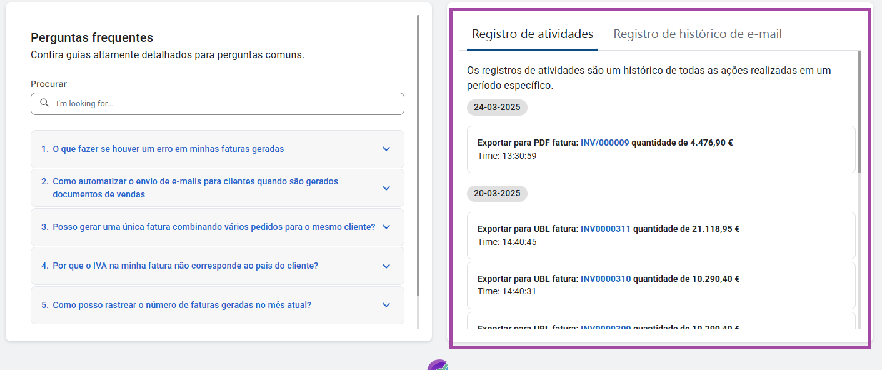Select the PDF export entry timed 13:30:59
The image size is (882, 370).
[x=661, y=149]
